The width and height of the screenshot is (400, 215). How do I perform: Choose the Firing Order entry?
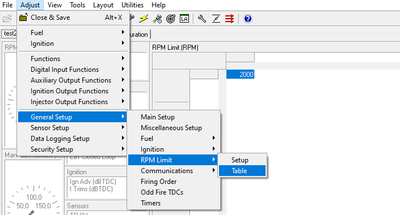(x=174, y=182)
